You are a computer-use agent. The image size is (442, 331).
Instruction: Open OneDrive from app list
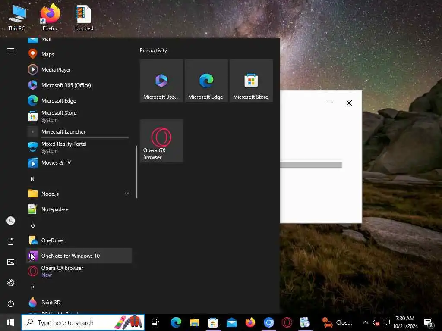pyautogui.click(x=79, y=240)
